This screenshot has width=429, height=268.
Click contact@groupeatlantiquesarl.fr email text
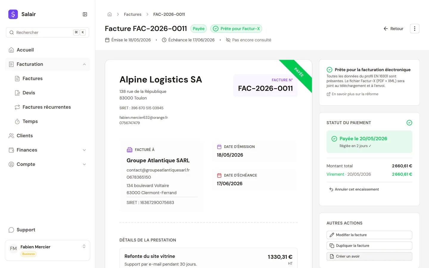tap(158, 170)
